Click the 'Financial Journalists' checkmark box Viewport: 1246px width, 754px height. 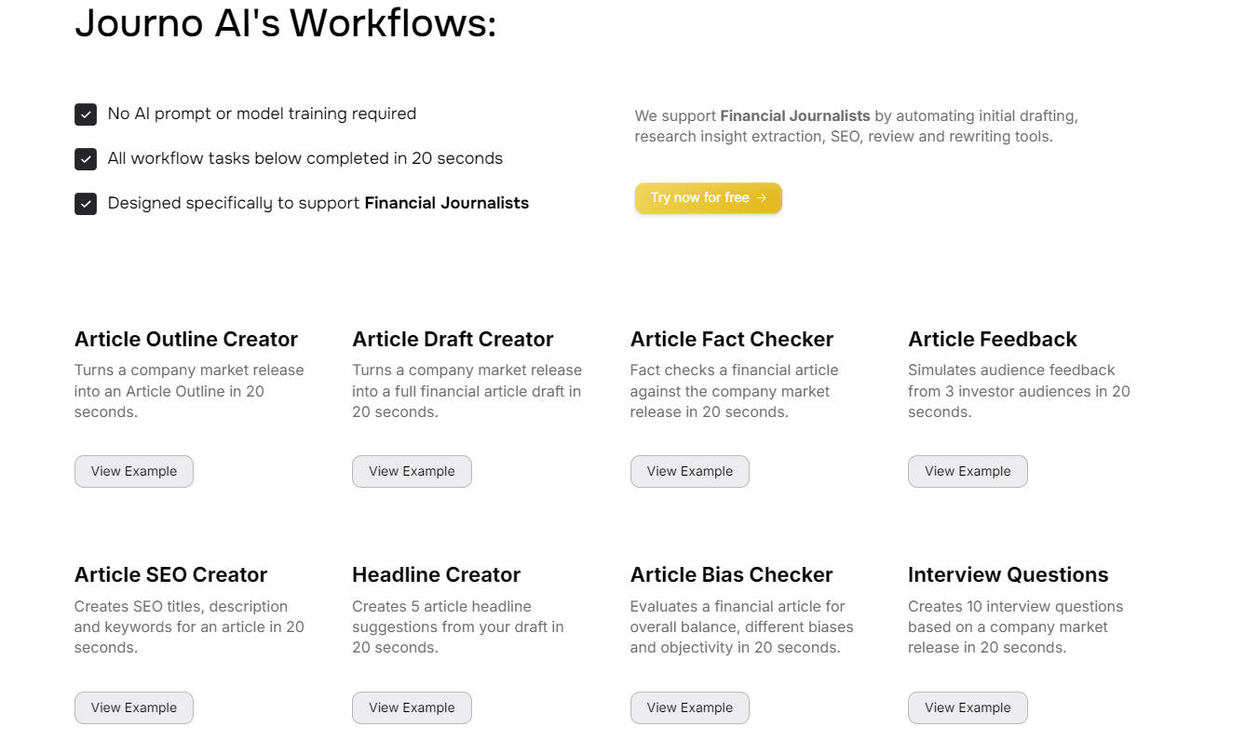coord(86,204)
